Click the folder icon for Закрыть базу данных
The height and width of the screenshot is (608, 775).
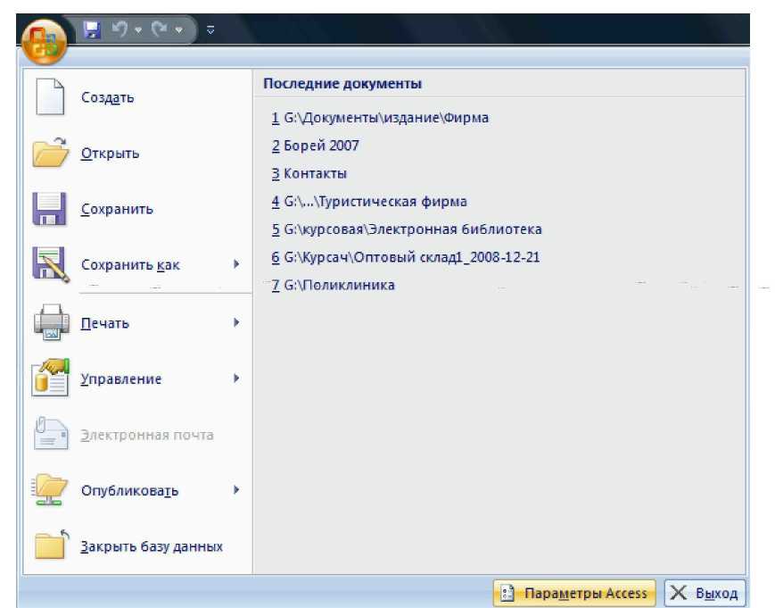click(52, 546)
